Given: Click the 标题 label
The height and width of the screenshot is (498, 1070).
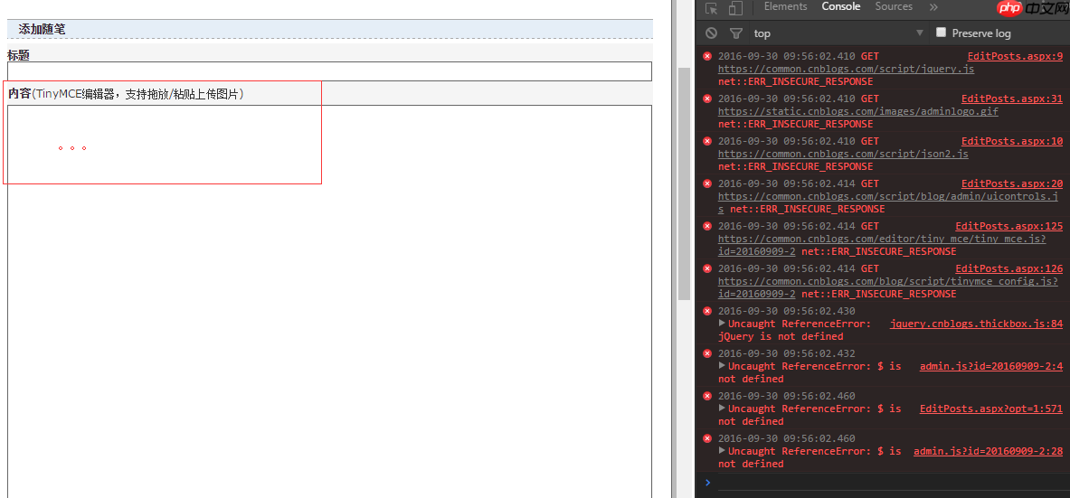Looking at the screenshot, I should [x=18, y=55].
